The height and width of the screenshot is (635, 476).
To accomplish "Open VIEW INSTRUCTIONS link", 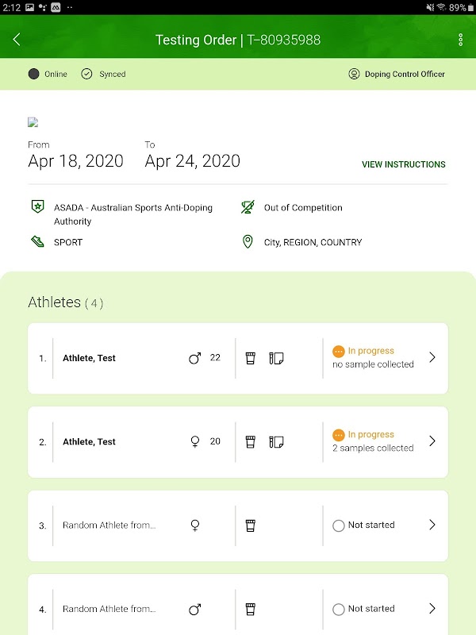I will [403, 164].
